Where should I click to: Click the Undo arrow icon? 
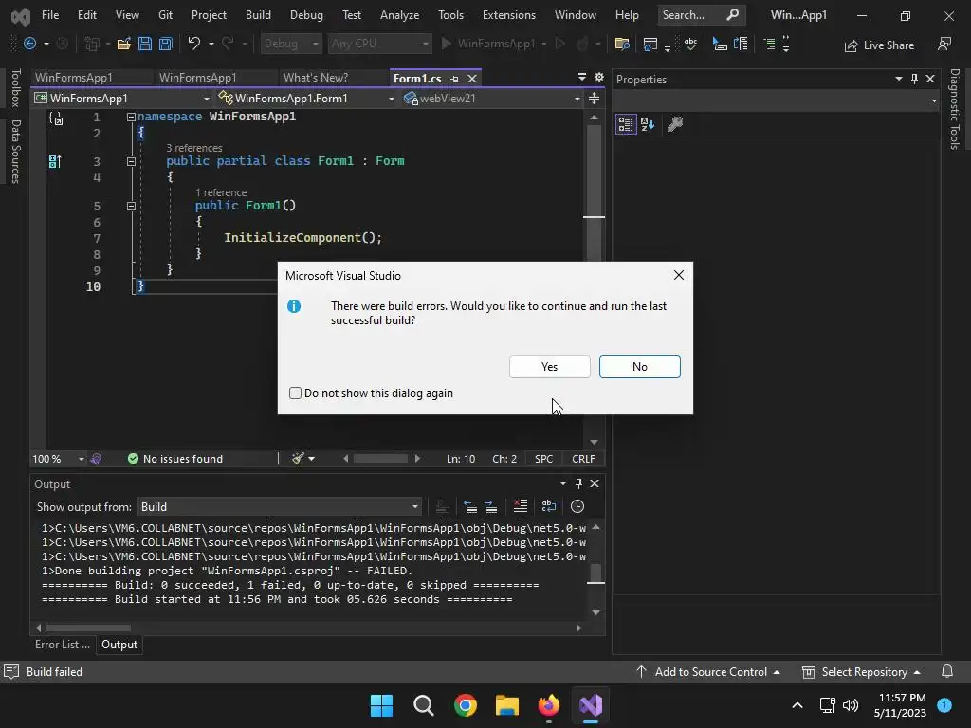tap(193, 44)
